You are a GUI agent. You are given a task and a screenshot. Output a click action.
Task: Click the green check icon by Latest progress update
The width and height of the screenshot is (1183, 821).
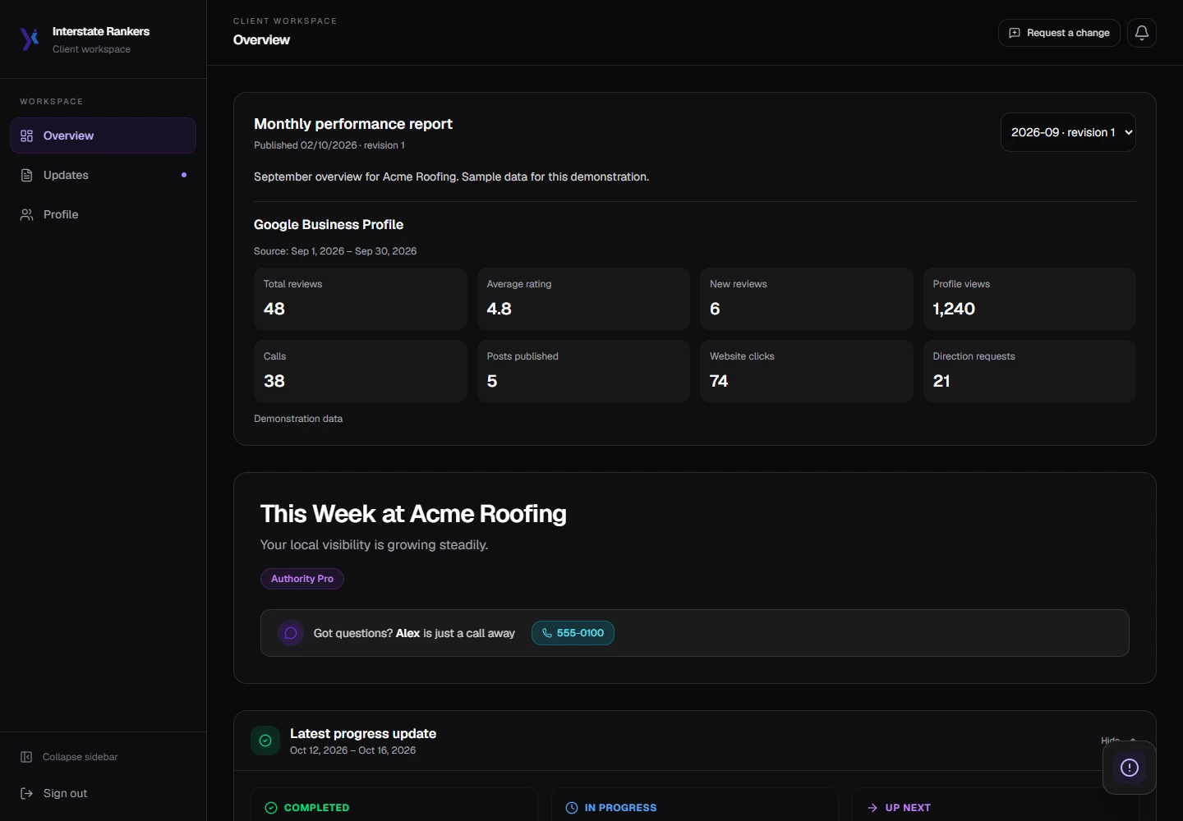(265, 741)
